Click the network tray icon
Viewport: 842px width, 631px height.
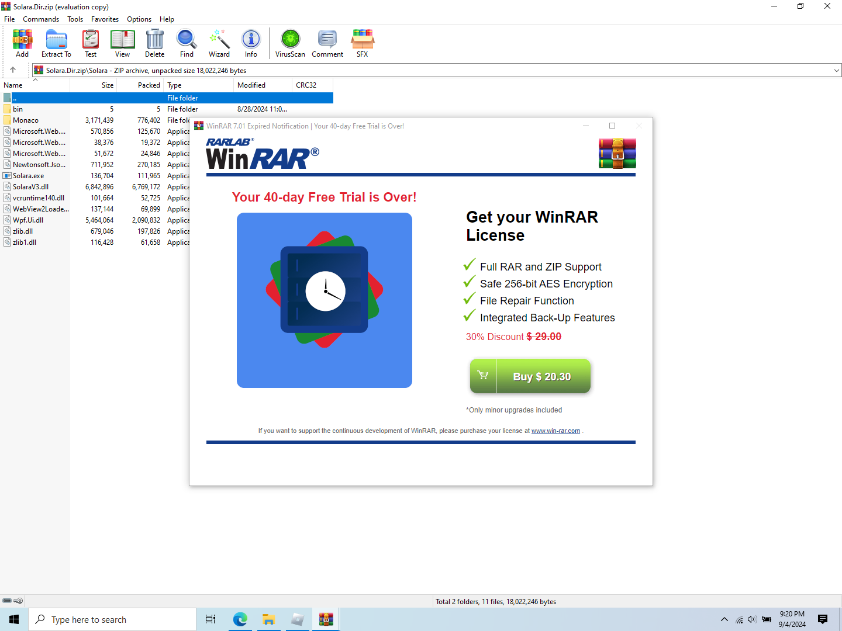[739, 620]
